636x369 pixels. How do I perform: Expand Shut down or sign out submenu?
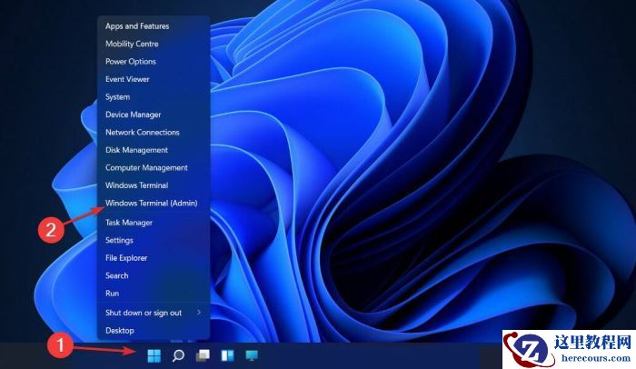(x=154, y=313)
